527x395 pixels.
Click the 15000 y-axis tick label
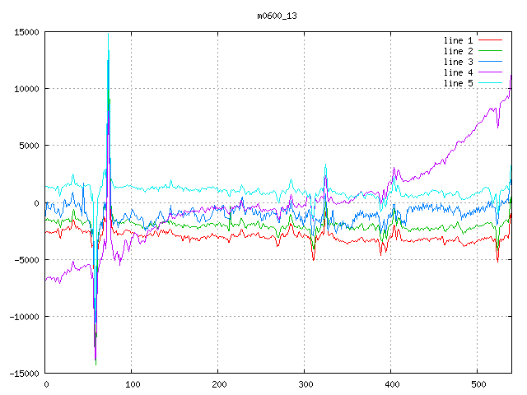26,32
